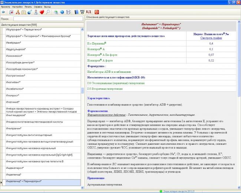
Task: Click the description pane scroll-down arrow
Action: [239, 187]
